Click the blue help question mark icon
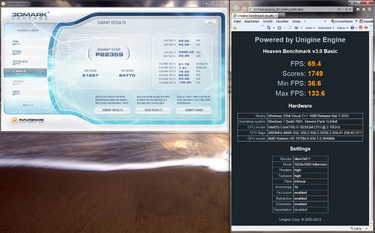The image size is (375, 233). 352,28
